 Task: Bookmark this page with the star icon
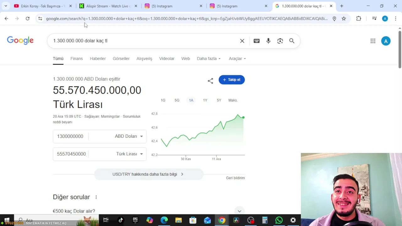[344, 19]
